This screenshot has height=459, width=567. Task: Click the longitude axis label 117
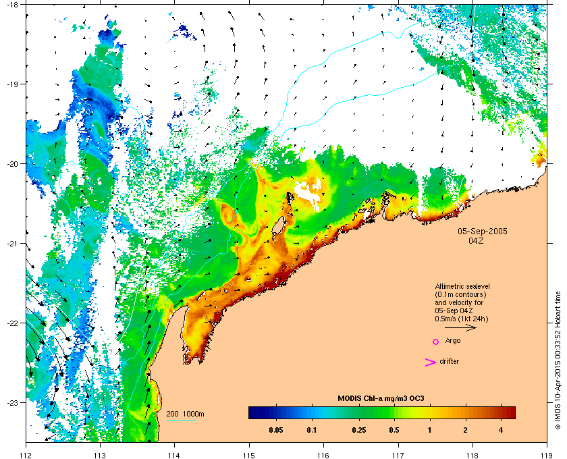398,455
